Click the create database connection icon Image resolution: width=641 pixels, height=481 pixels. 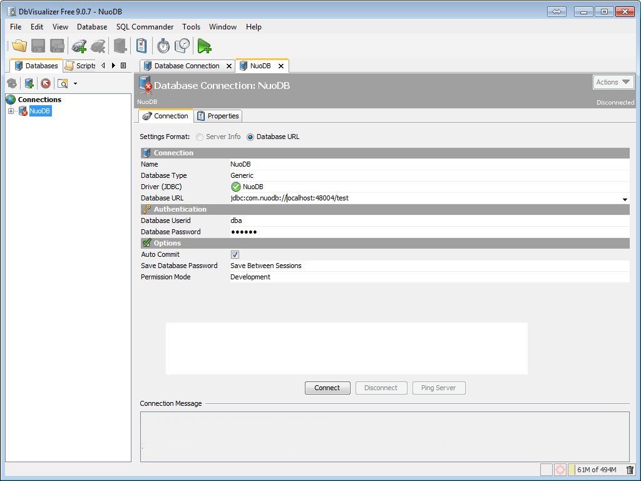29,83
